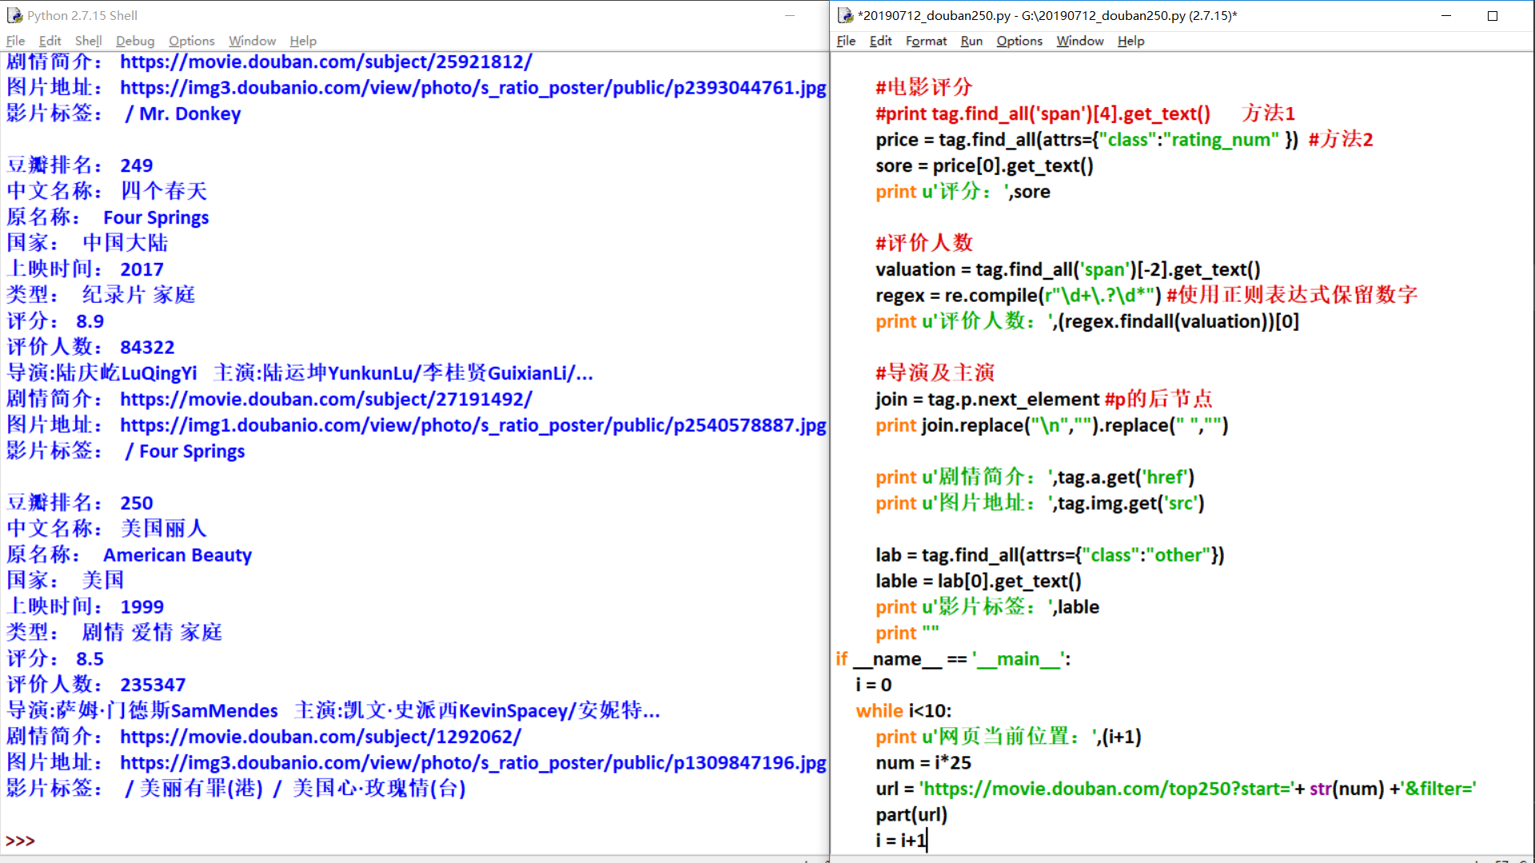The height and width of the screenshot is (863, 1535).
Task: Open the Shell window's Window menu
Action: coord(252,41)
